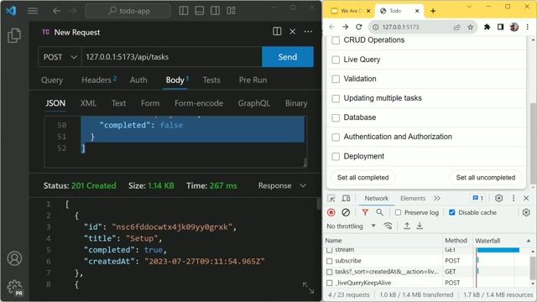Go forward in VS Code navigation
The height and width of the screenshot is (302, 537).
tap(73, 11)
